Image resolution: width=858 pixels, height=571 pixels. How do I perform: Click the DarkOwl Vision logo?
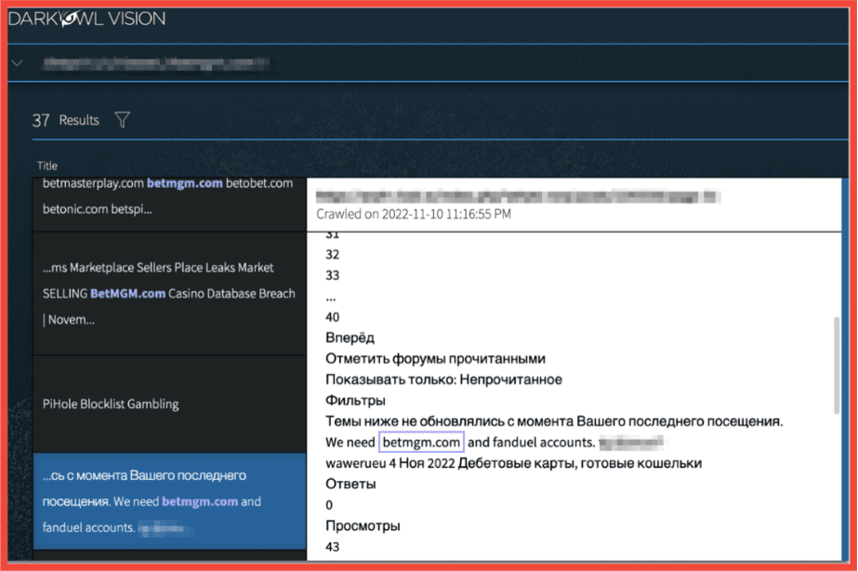point(86,20)
